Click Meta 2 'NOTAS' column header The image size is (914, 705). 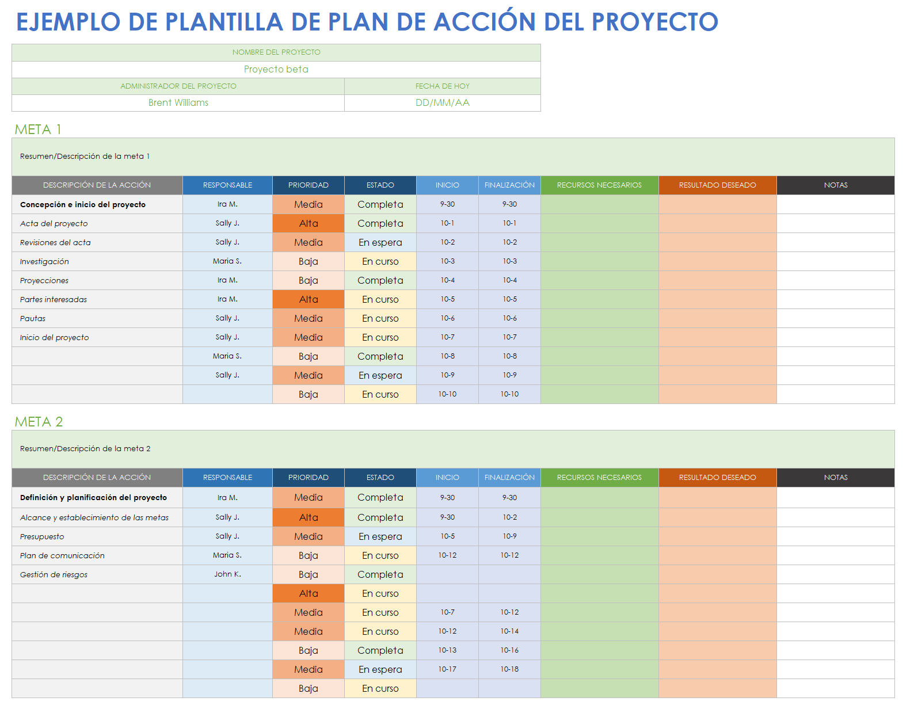(836, 478)
